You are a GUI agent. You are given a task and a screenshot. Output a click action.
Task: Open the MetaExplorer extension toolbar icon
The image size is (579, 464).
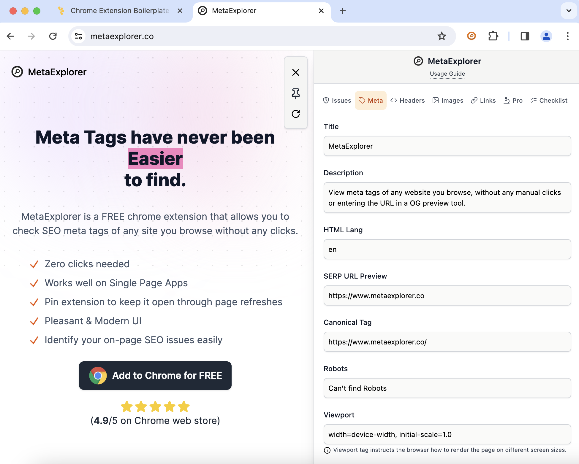472,36
